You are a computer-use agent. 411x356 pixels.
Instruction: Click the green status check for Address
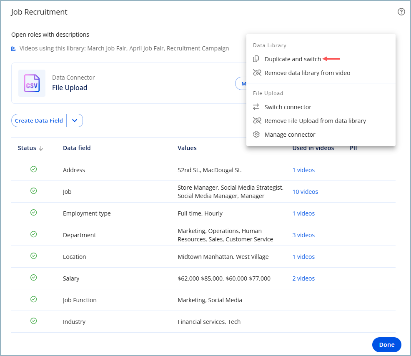[33, 169]
